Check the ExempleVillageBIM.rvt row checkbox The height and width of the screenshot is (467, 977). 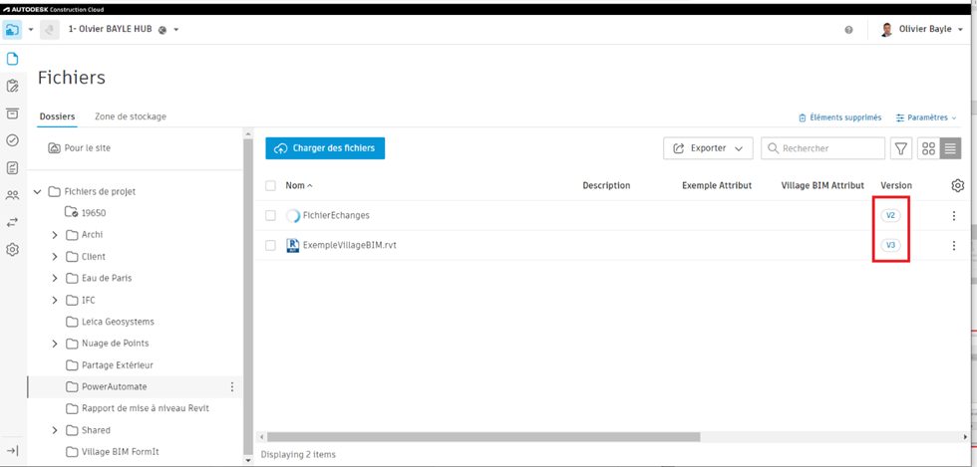(270, 245)
